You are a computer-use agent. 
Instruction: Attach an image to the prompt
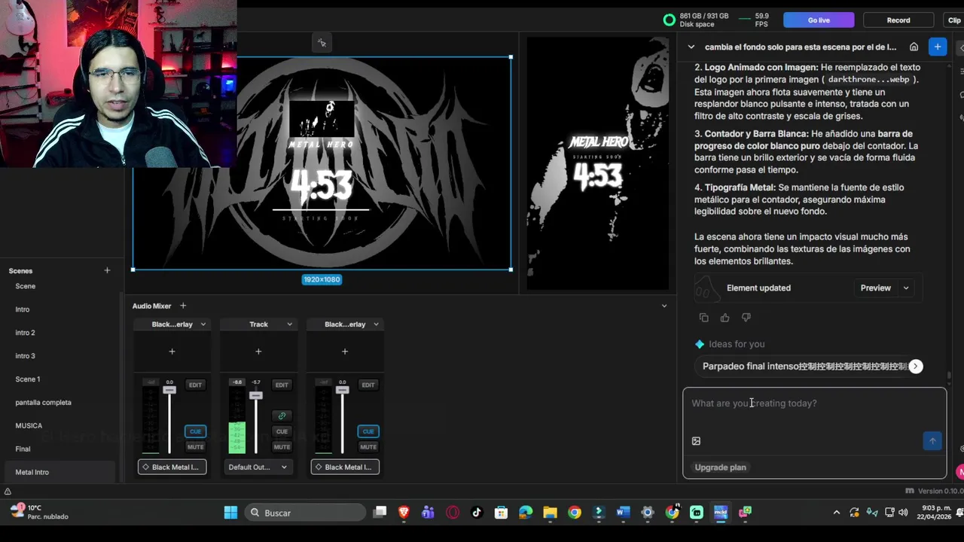tap(696, 441)
